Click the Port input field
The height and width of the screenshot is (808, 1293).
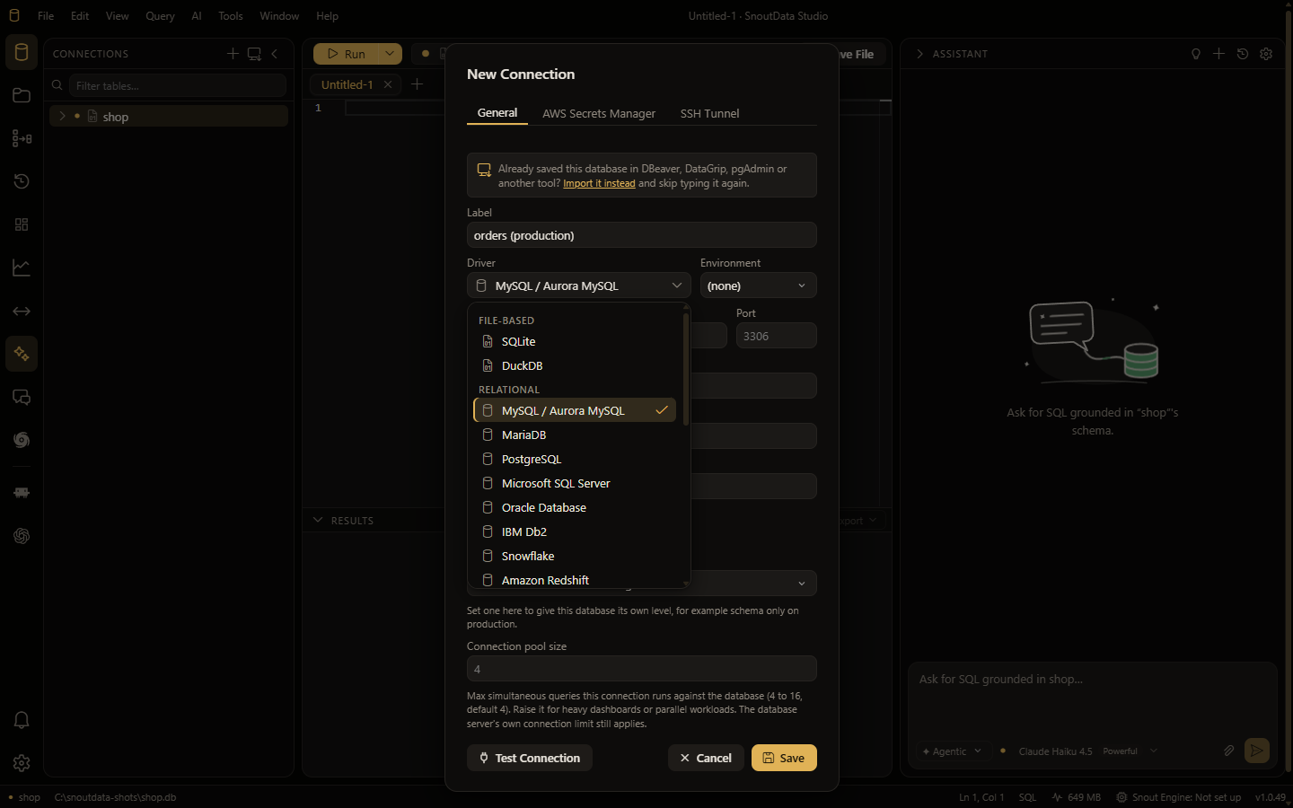tap(777, 336)
